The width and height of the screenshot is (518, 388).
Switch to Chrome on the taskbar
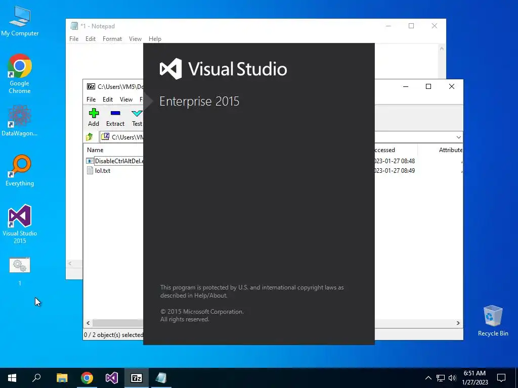tap(87, 378)
